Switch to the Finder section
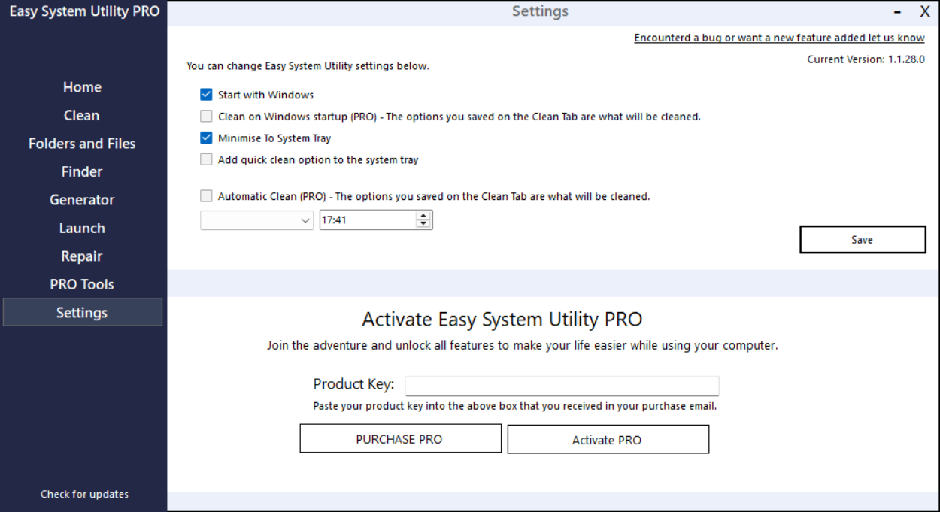The height and width of the screenshot is (512, 940). coord(82,171)
